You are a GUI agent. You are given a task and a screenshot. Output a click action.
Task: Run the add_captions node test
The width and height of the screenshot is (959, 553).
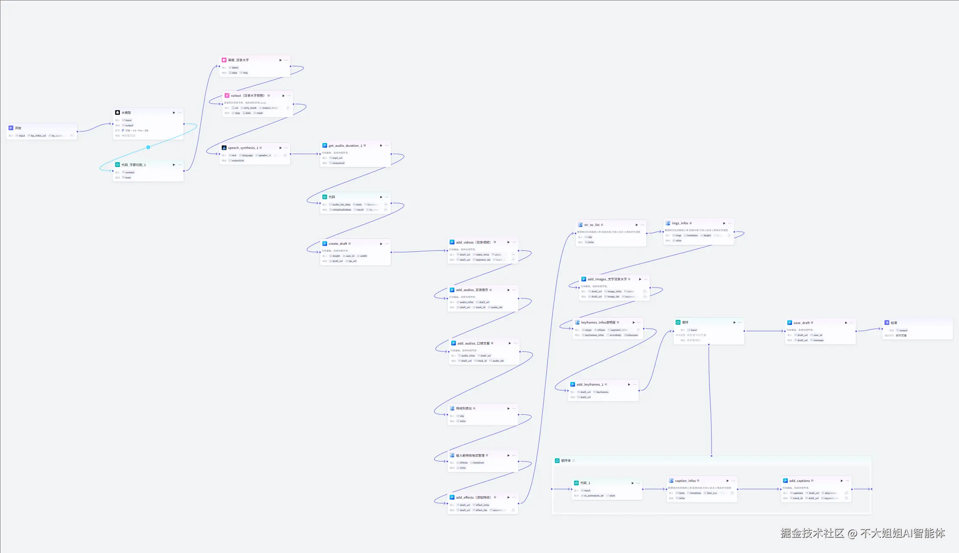point(842,481)
